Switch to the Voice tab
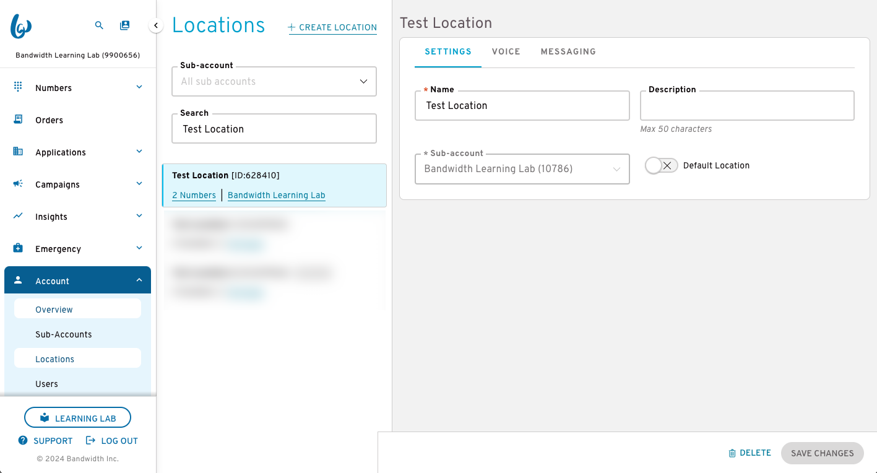Viewport: 877px width, 473px height. pos(506,52)
